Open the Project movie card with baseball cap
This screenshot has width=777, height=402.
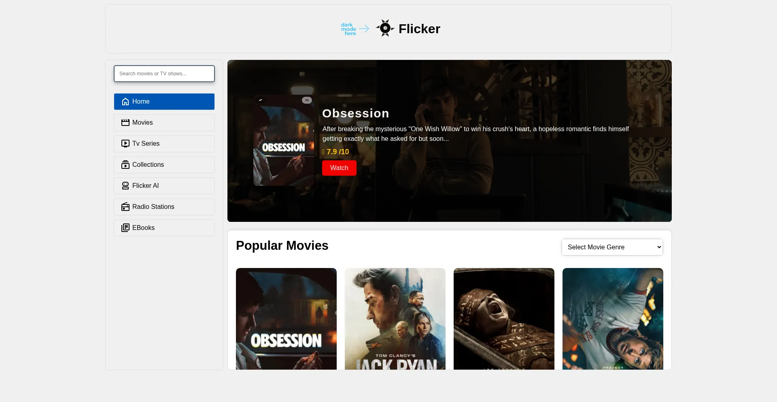613,319
